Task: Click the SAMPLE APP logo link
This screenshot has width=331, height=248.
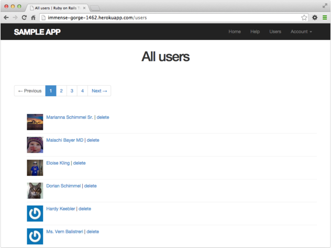Action: tap(37, 31)
